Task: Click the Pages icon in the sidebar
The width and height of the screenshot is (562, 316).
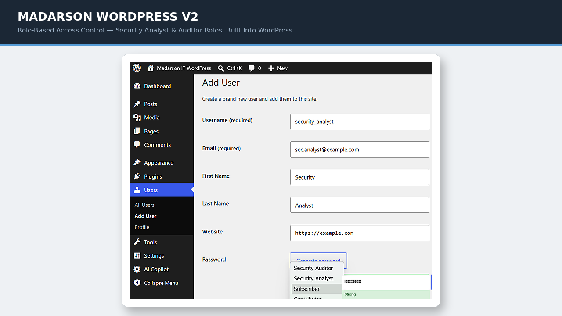Action: pos(137,131)
